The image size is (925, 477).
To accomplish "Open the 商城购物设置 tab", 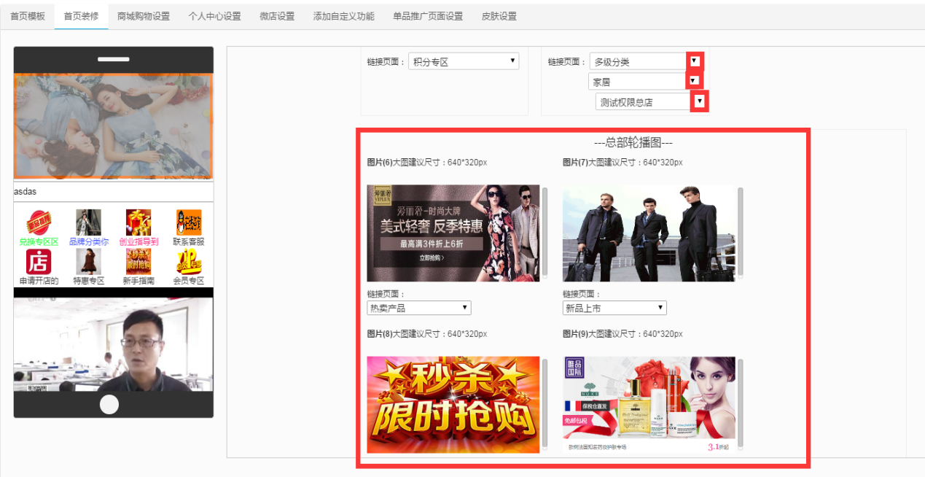I will pyautogui.click(x=144, y=16).
